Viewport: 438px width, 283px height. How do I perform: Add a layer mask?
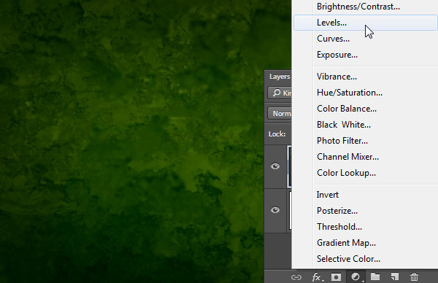[336, 277]
